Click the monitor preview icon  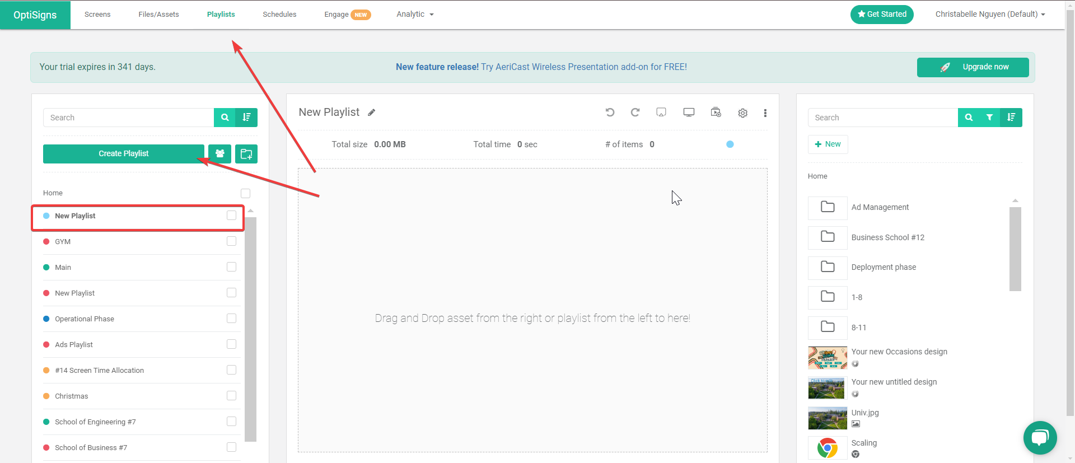[x=689, y=113]
